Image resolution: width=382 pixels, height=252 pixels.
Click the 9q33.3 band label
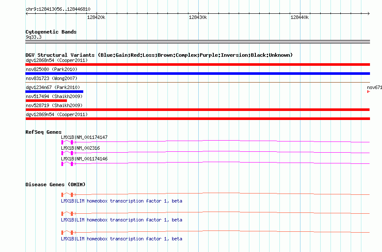(x=33, y=37)
